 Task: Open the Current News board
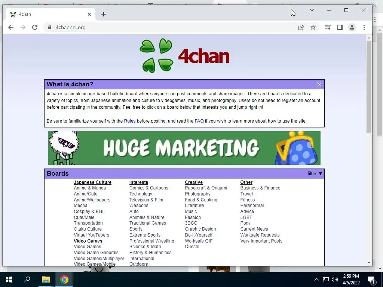coord(254,229)
